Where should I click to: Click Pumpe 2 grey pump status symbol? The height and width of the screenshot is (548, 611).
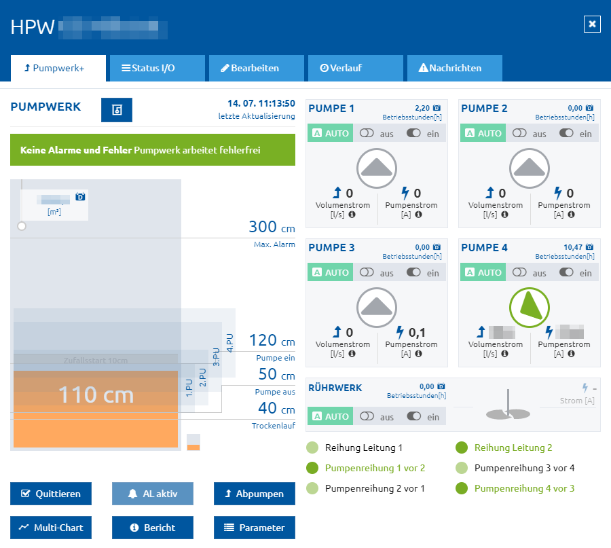tap(529, 168)
